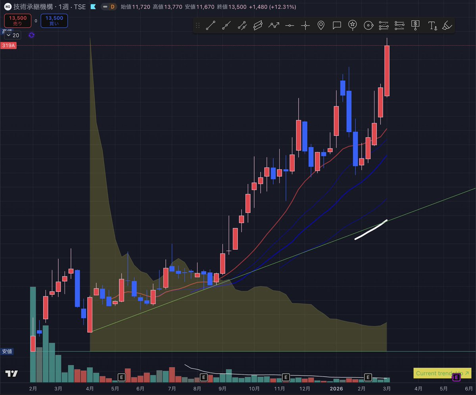Viewport: 476px width, 395px height.
Task: Select the dollar price label tool
Action: point(415,26)
